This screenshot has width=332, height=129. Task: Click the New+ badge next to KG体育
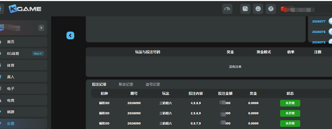(x=38, y=54)
